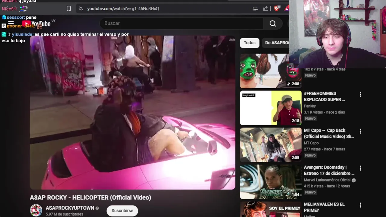Click the 5.97 M de suscriptores text
The image size is (386, 217).
pos(64,214)
